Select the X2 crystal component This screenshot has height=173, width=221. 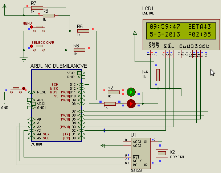click(162, 153)
